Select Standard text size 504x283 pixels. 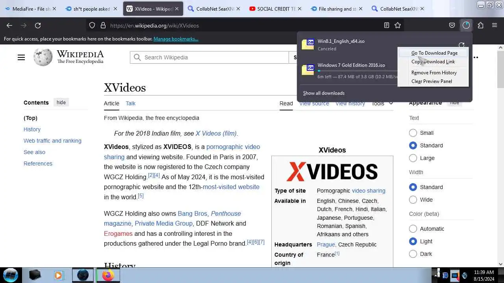pos(413,145)
